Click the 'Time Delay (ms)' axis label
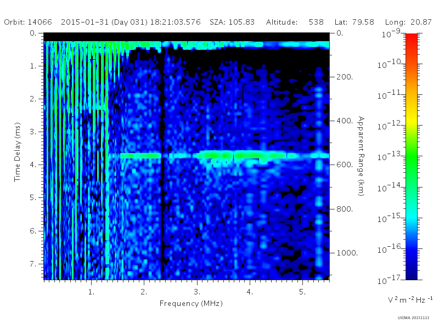Image resolution: width=439 pixels, height=329 pixels. 18,152
